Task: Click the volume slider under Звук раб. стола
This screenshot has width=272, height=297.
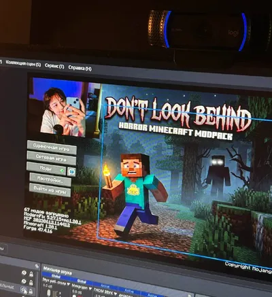Action: [49, 293]
